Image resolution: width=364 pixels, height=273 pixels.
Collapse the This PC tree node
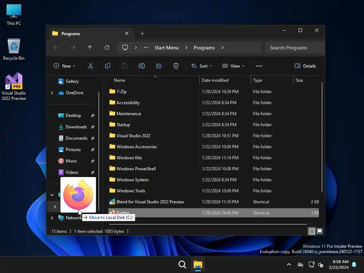(x=52, y=195)
